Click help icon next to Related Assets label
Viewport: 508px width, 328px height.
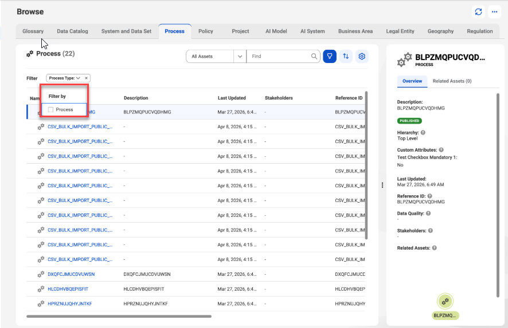(x=434, y=248)
